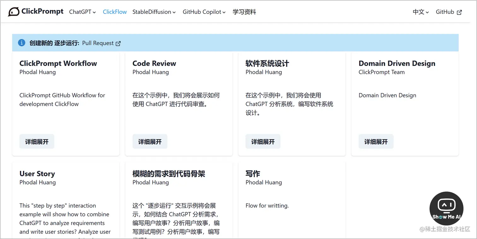Click Phodal Huang under Code Review

pos(150,72)
